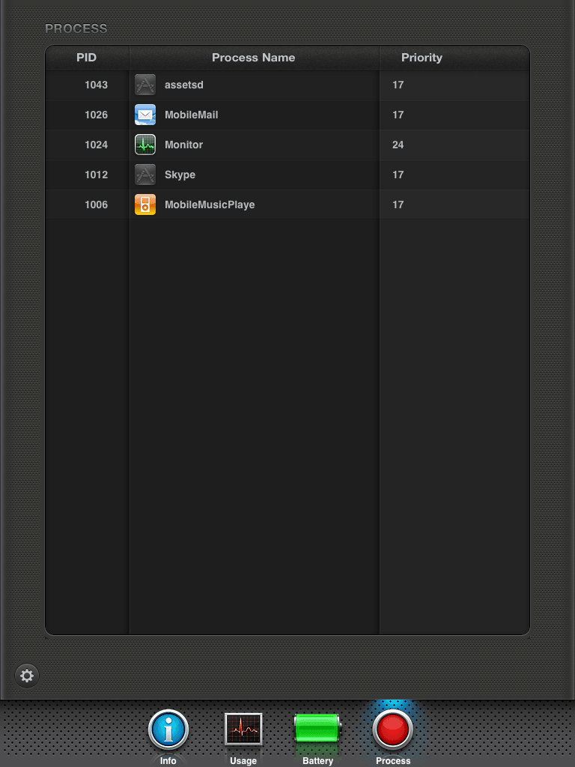
Task: Click the MobileMusicPlaye iPod icon
Action: (x=145, y=204)
